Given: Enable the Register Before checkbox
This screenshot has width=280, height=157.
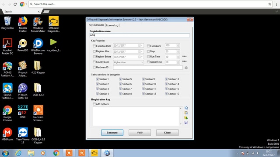Looking at the screenshot, I should [94, 57].
